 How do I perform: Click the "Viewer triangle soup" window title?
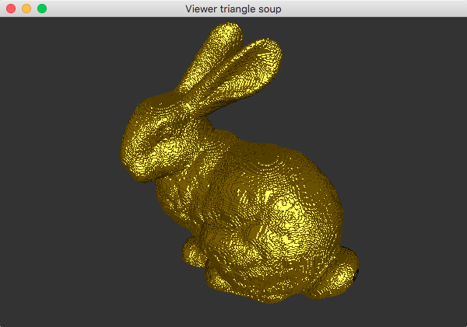[x=233, y=9]
